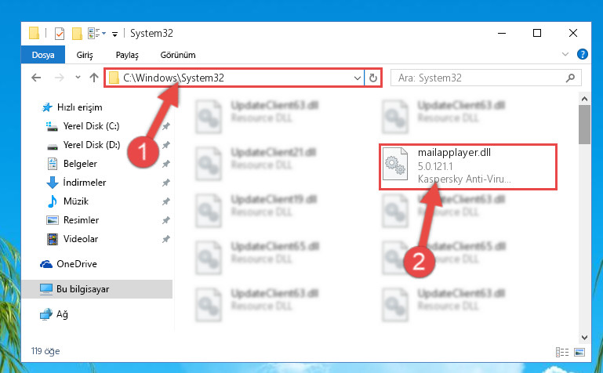Click the New Folder quick-access icon
603x373 pixels.
pos(77,34)
